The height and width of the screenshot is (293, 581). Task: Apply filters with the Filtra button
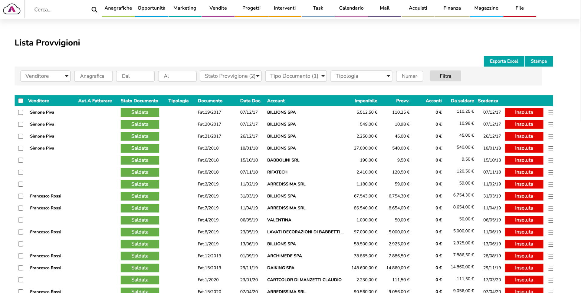445,76
